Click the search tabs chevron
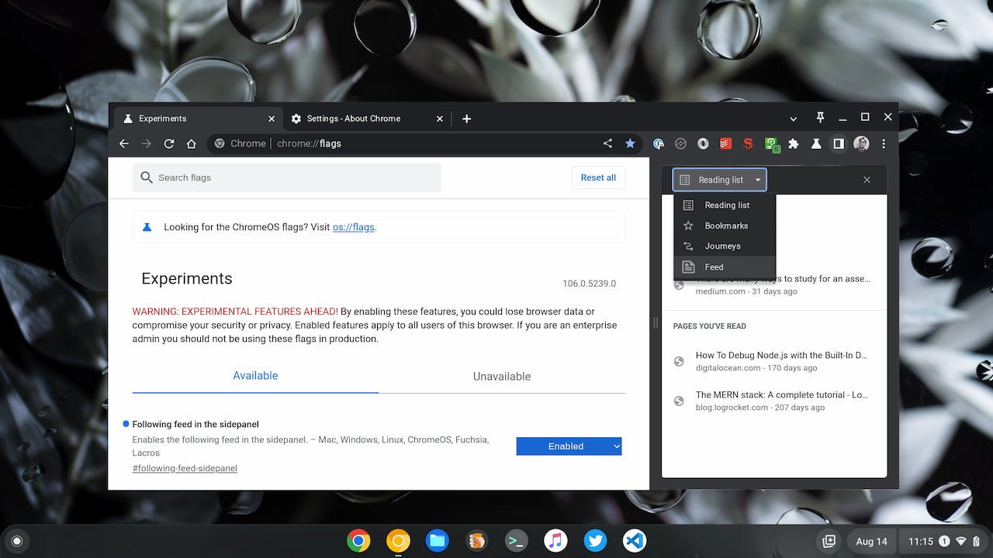 pos(793,119)
